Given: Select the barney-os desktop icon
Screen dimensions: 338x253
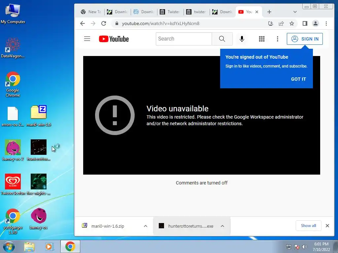Looking at the screenshot, I should click(x=39, y=219).
